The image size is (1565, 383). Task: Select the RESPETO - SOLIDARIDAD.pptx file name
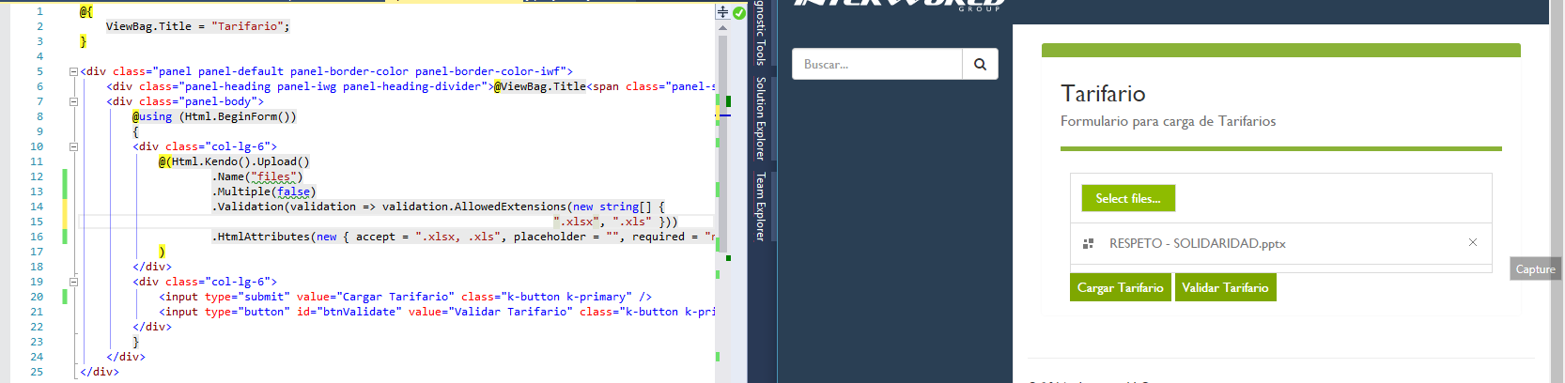(1197, 243)
